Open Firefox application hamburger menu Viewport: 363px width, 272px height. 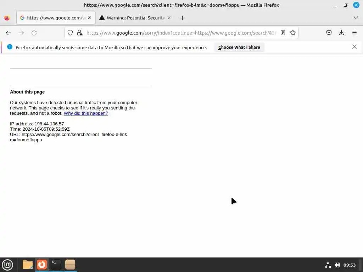354,33
